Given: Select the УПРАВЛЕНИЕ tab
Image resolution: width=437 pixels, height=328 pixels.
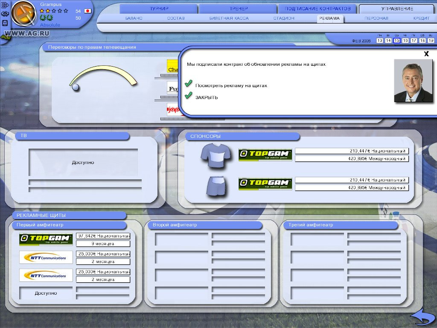Looking at the screenshot, I should pyautogui.click(x=397, y=9).
